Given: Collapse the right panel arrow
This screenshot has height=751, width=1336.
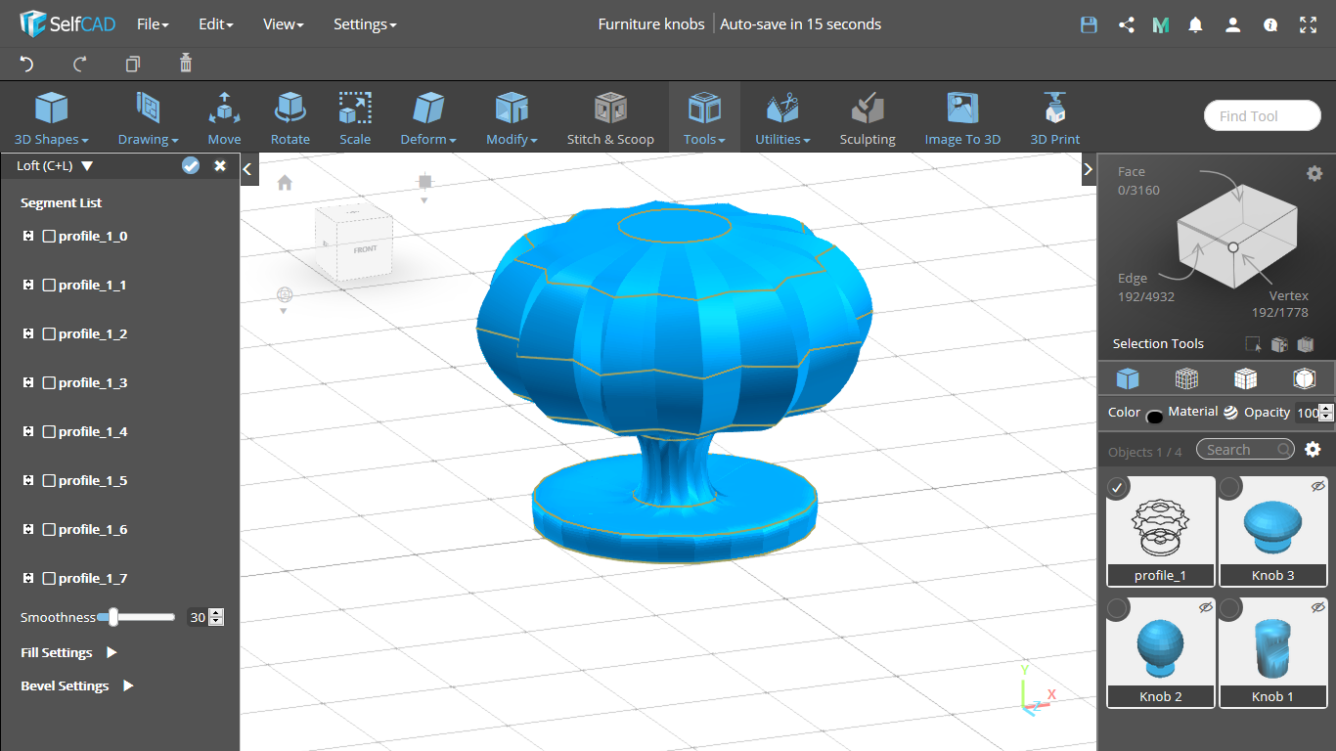Looking at the screenshot, I should [x=1088, y=169].
